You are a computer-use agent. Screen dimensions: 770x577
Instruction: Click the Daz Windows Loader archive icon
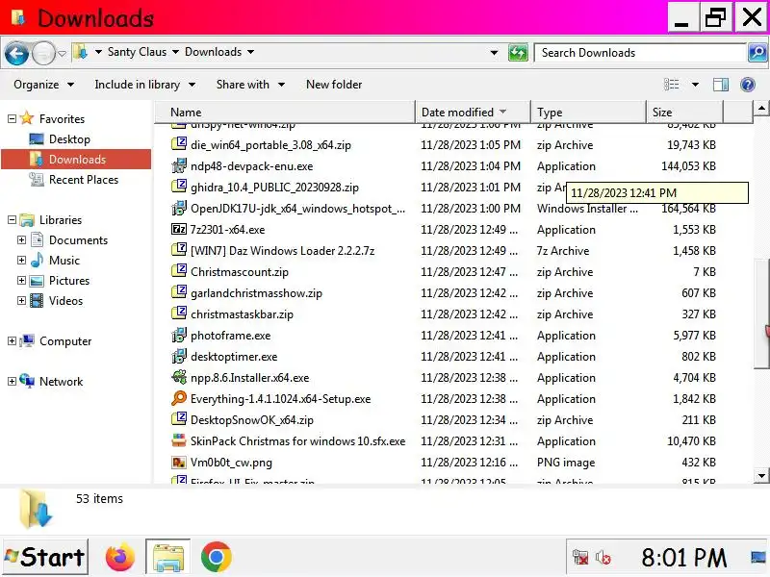[x=179, y=250]
